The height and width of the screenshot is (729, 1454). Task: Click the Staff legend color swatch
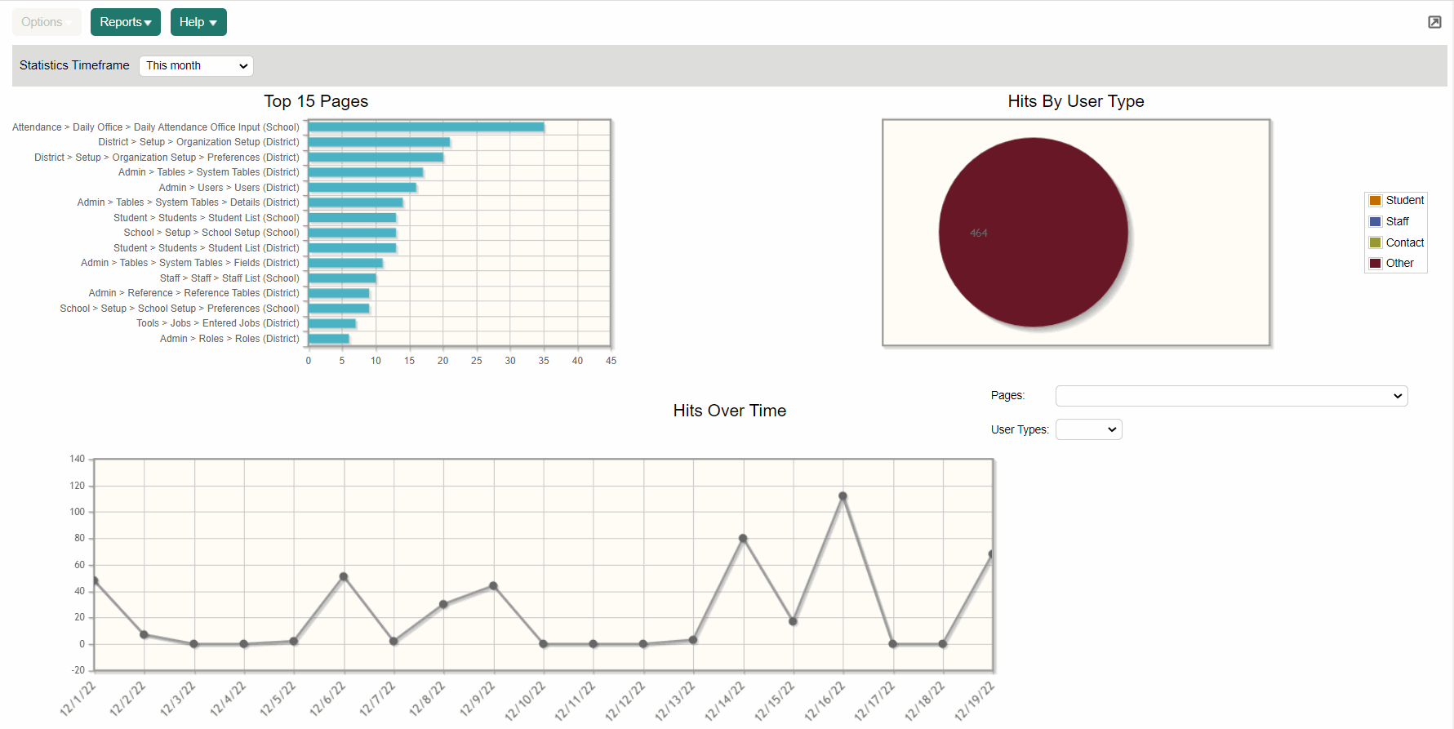(1376, 221)
